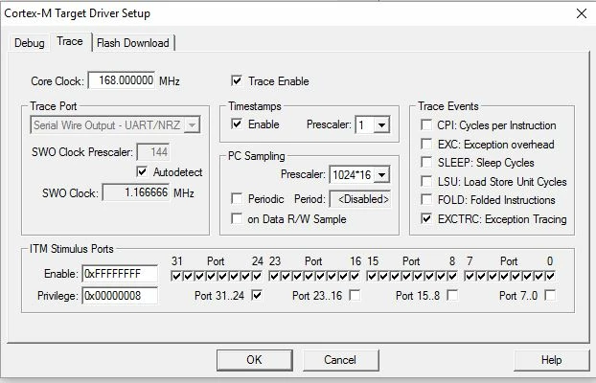Disable EXCTRC: Exception Tracing checkbox
Image resolution: width=596 pixels, height=383 pixels.
(426, 218)
